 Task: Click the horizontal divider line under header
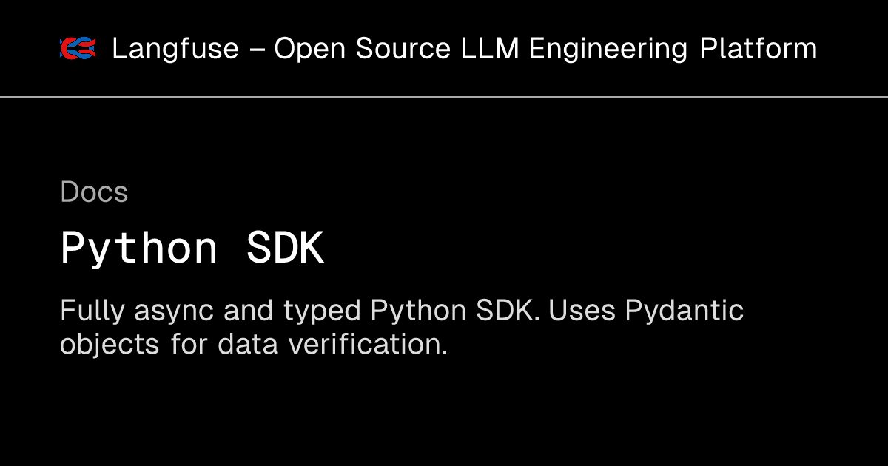[444, 97]
